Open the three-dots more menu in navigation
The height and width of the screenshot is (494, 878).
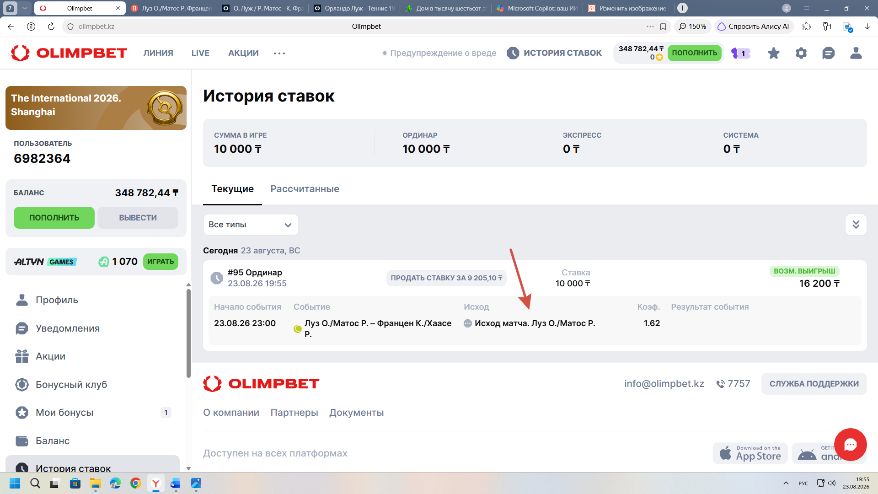pos(279,53)
